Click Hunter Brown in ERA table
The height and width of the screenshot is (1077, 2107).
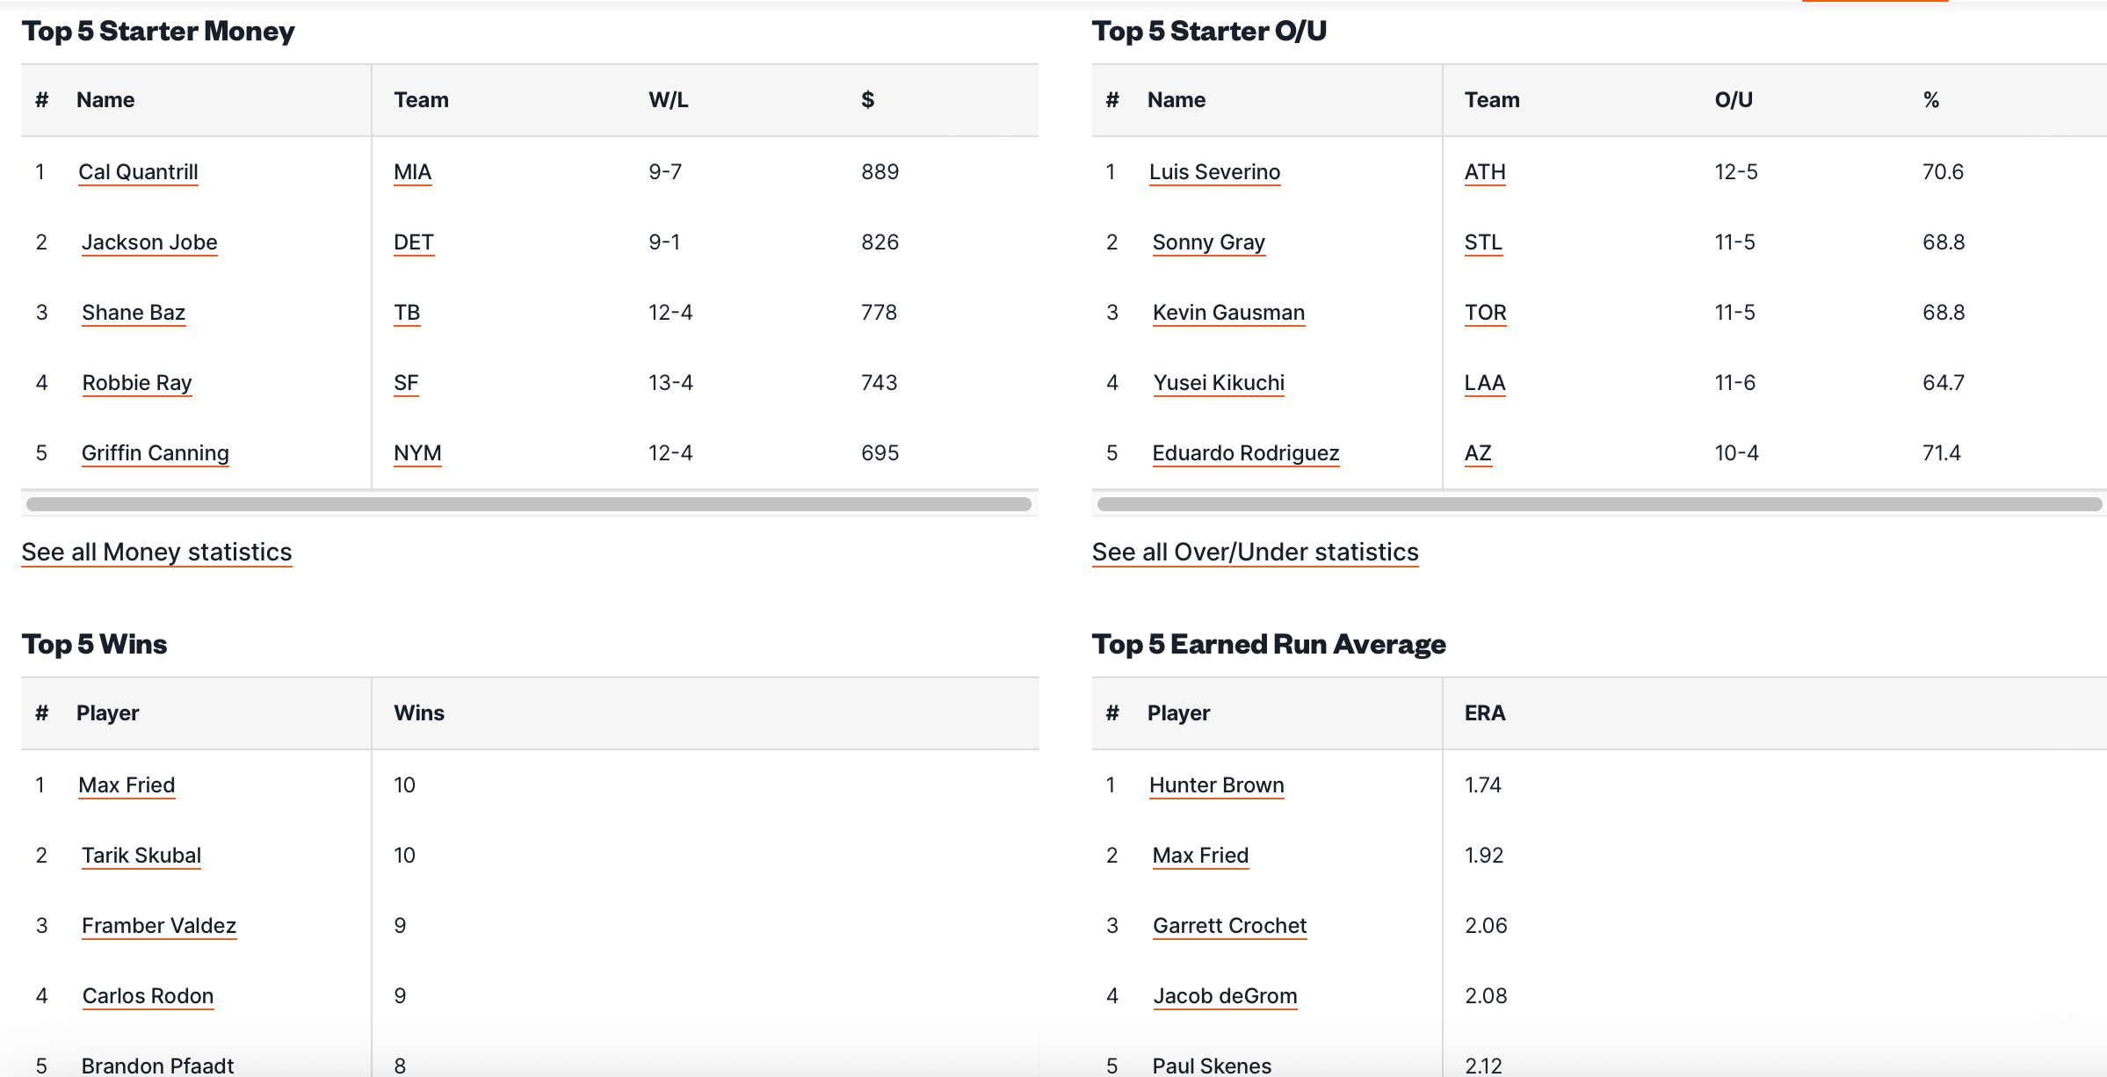[x=1216, y=785]
